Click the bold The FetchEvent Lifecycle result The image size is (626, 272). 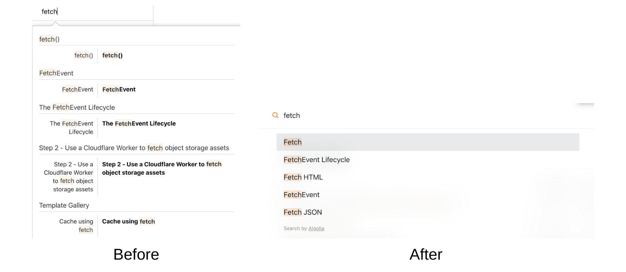click(139, 124)
